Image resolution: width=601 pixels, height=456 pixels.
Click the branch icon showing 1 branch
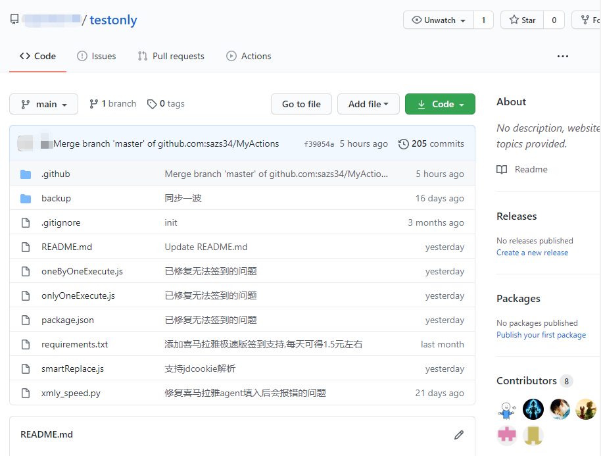tap(93, 104)
